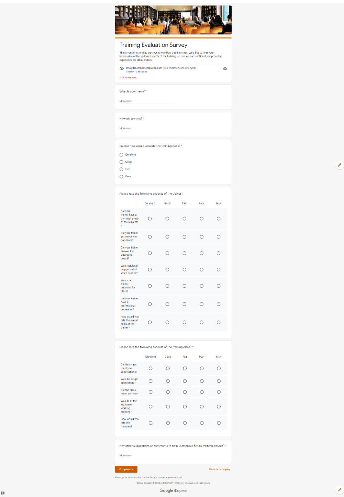Select Fair for 'Did this class meet your expectations?'

point(185,368)
